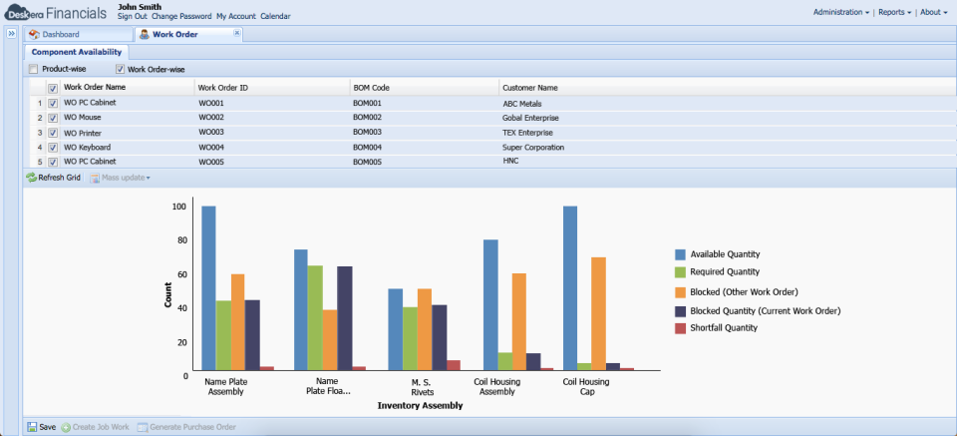The image size is (957, 436).
Task: Click the Required Quantity green legend swatch
Action: pyautogui.click(x=681, y=272)
